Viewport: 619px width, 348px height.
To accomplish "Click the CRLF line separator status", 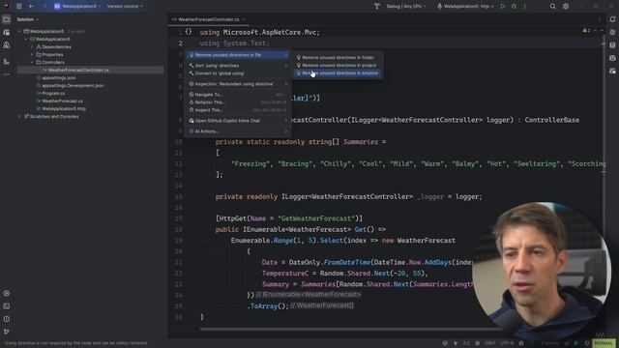I will [x=490, y=343].
